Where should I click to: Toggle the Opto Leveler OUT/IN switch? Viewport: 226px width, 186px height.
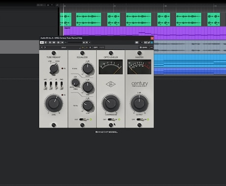point(112,119)
